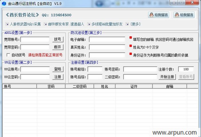Image resolution: width=201 pixels, height=137 pixels.
Task: Focus the 宽带密码 input field
Action: [35, 47]
